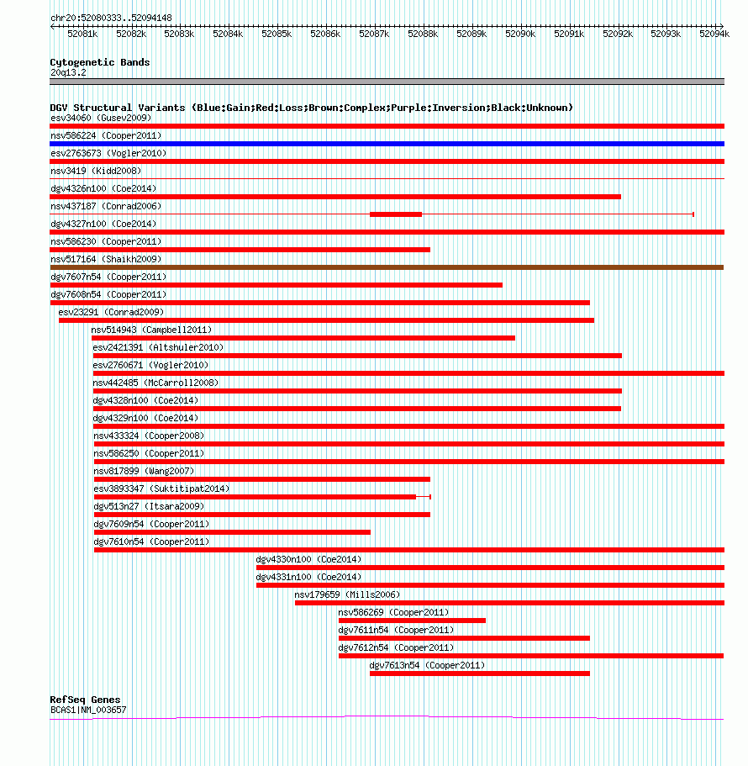Click the 52094k ruler position label
Image resolution: width=748 pixels, height=766 pixels.
click(x=714, y=34)
